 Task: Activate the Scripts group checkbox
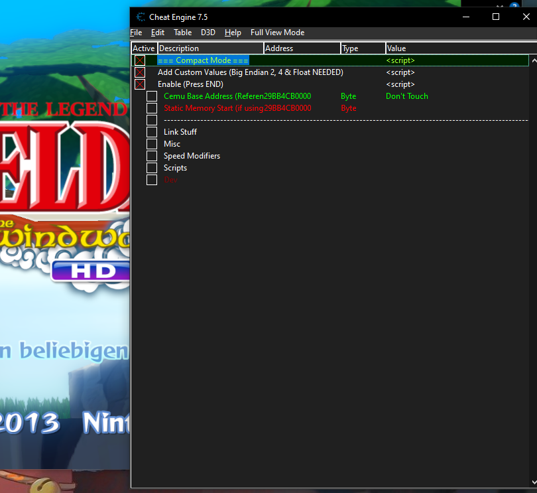[152, 168]
